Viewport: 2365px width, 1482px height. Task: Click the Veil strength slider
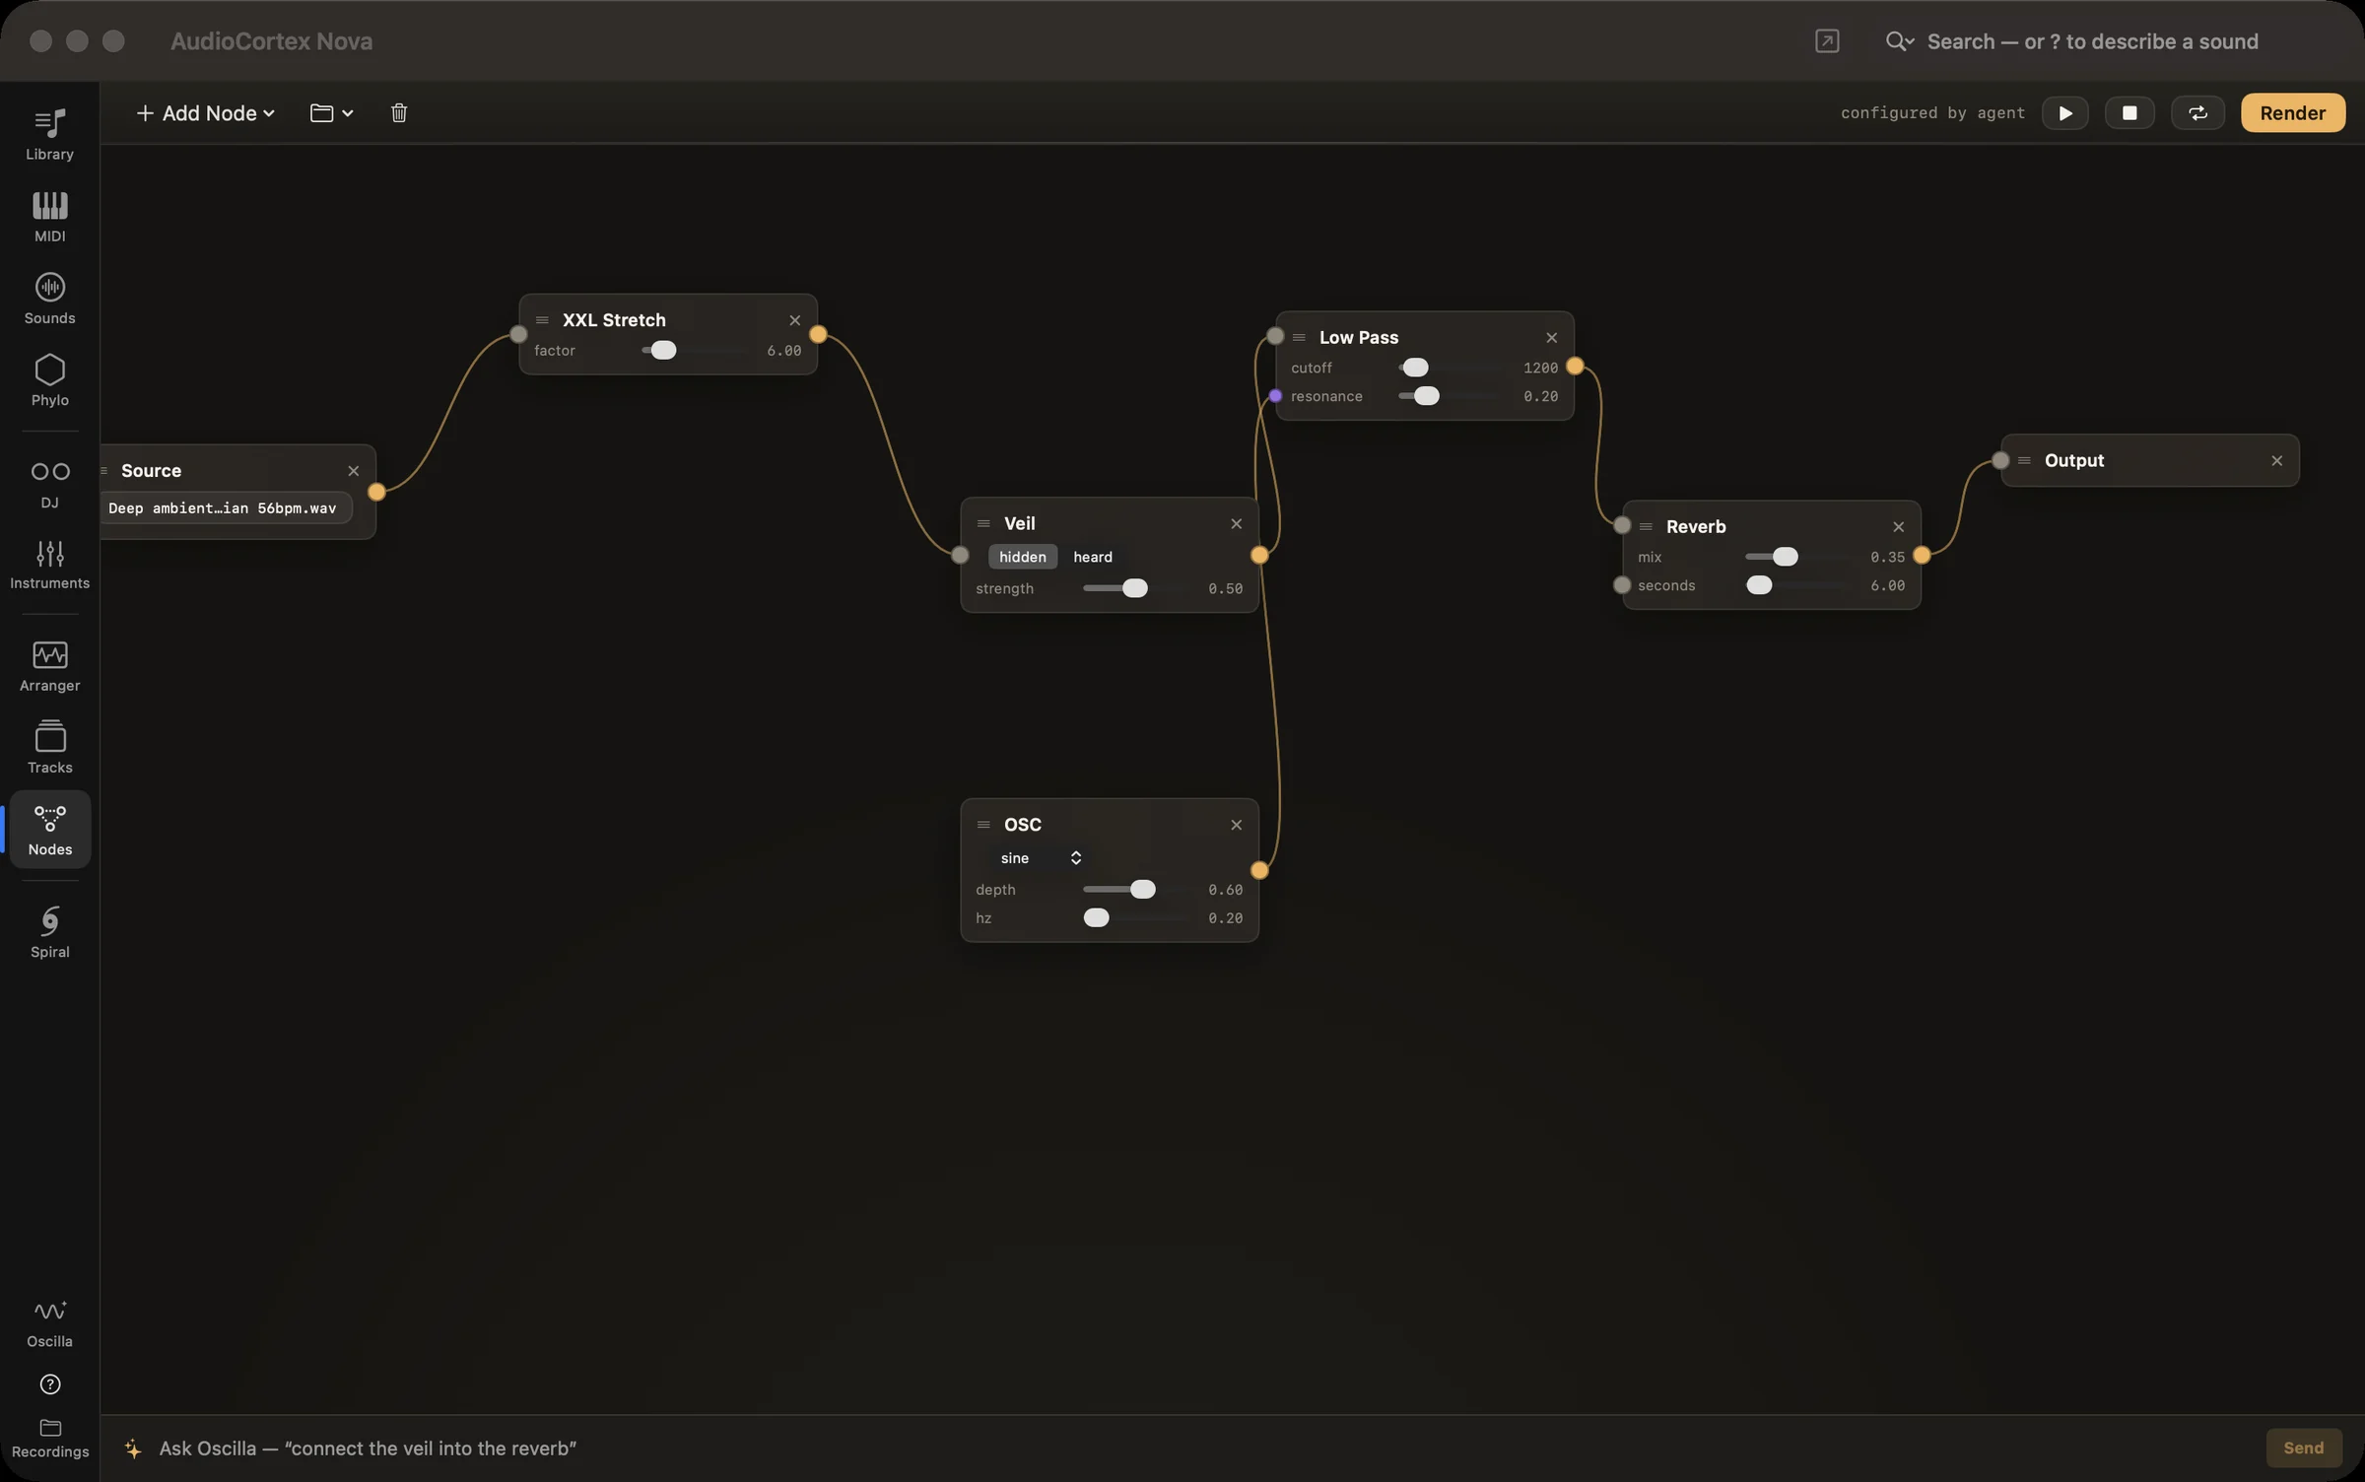pyautogui.click(x=1137, y=588)
